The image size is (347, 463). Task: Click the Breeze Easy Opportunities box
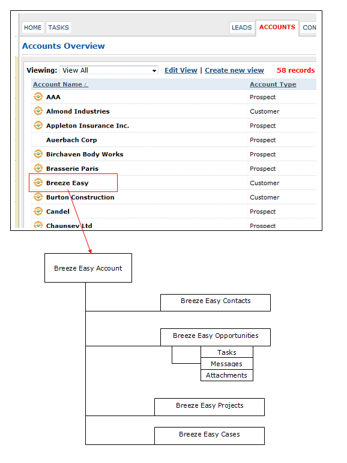point(216,337)
